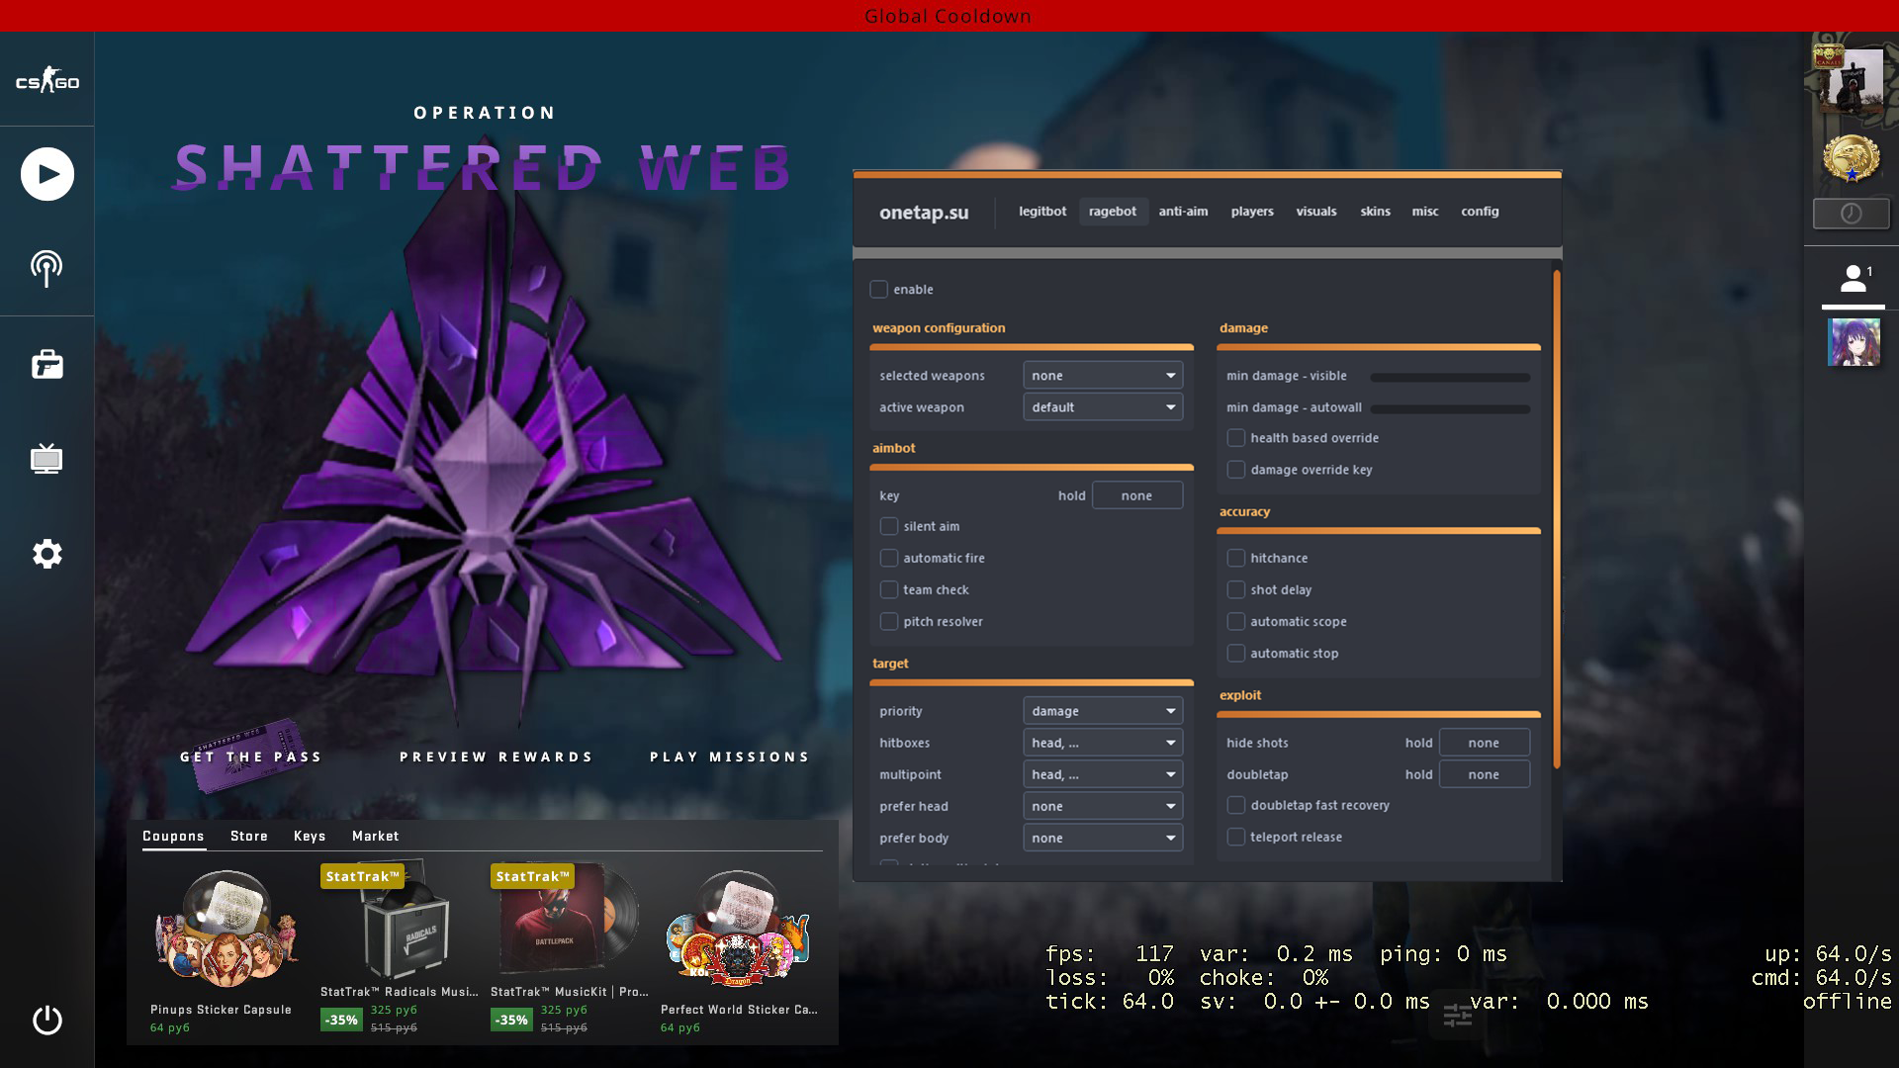Open the Play menu button
Image resolution: width=1899 pixels, height=1068 pixels.
47,174
